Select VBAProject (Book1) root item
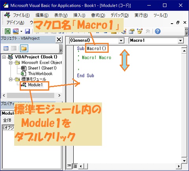Viewport: 189px width, 171px height. coord(36,57)
